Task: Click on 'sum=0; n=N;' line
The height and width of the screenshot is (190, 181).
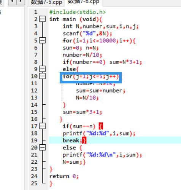Action: point(81,48)
